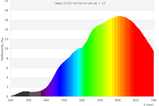
Task: Click the 10 tick label on the y-axis
Action: click(x=6, y=49)
